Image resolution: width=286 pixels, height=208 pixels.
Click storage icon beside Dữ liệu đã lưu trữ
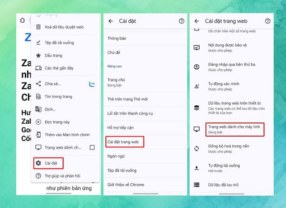[196, 185]
